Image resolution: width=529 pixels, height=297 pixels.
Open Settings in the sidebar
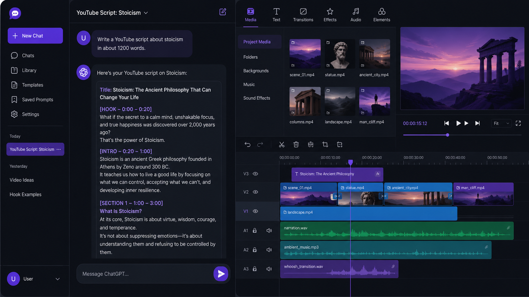25,114
